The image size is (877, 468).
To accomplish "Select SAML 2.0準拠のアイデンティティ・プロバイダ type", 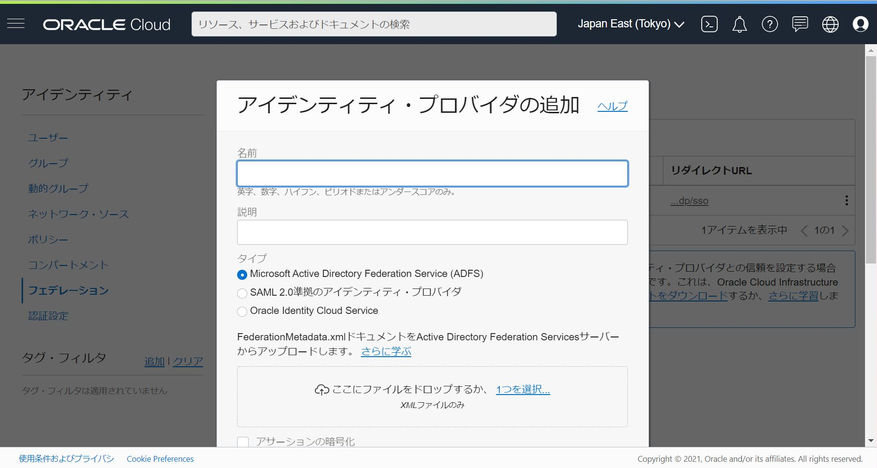I will [x=242, y=293].
